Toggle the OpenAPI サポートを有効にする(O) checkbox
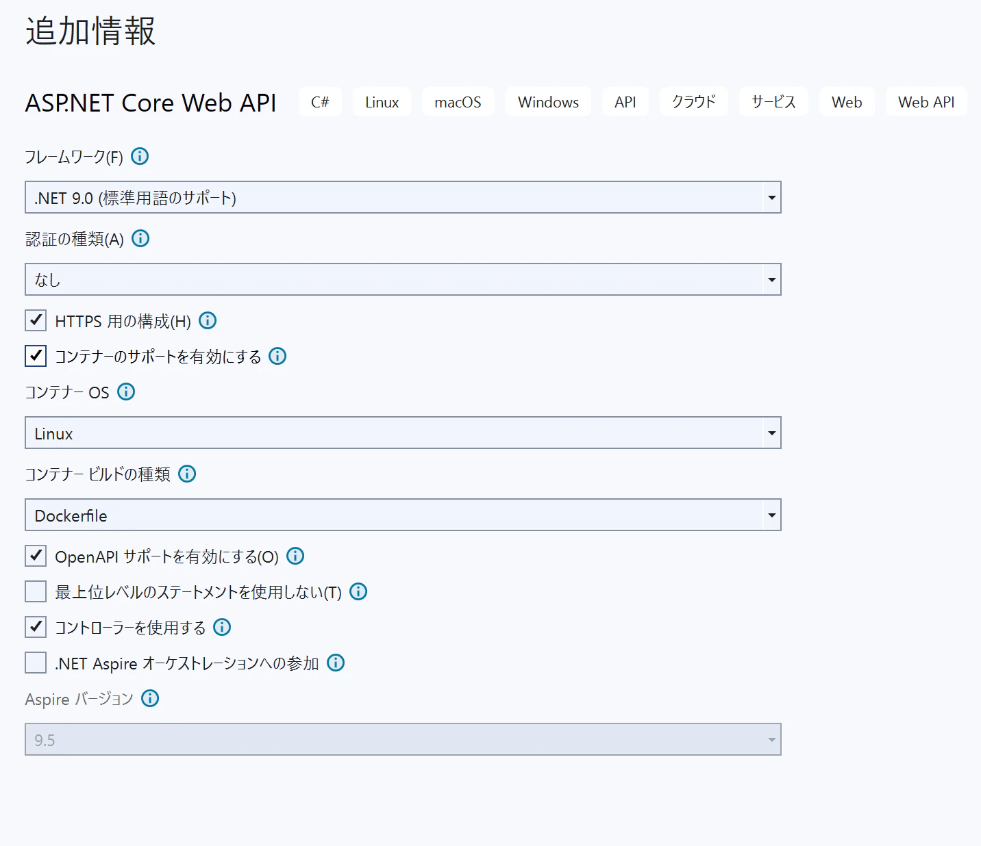 36,556
